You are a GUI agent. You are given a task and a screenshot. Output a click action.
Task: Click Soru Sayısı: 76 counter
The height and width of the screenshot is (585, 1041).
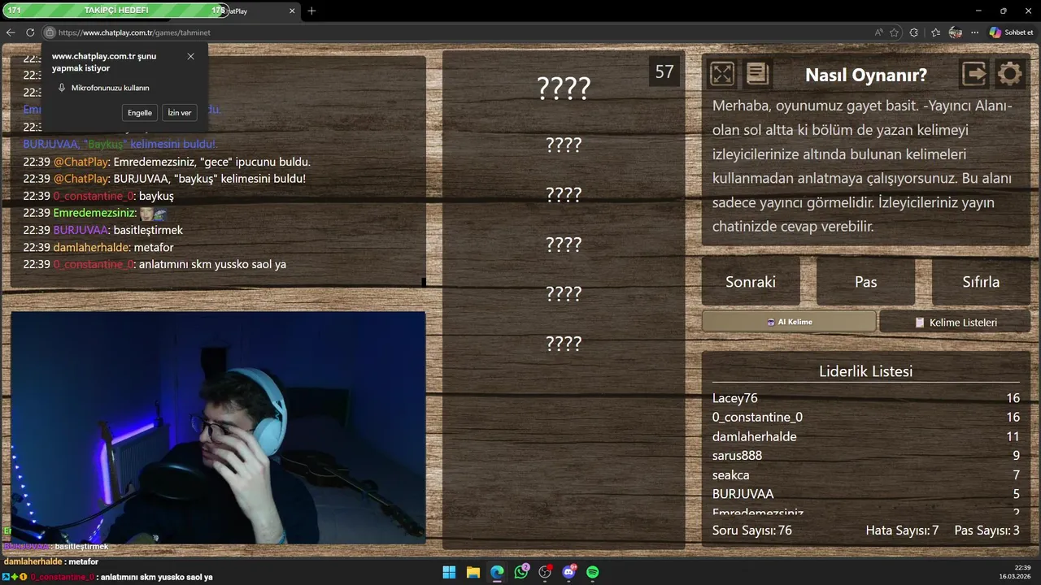[751, 531]
